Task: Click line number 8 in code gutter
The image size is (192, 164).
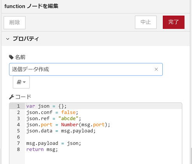Action: (x=18, y=150)
